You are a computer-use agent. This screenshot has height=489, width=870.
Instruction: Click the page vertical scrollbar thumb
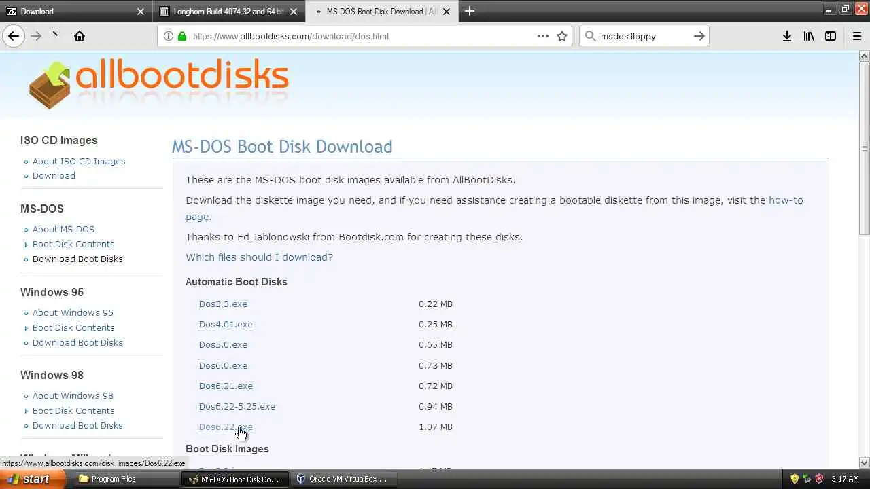(865, 149)
